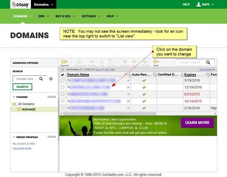Click the left scroll arrow under the table
Viewport: 227px width, 177px height.
click(61, 114)
